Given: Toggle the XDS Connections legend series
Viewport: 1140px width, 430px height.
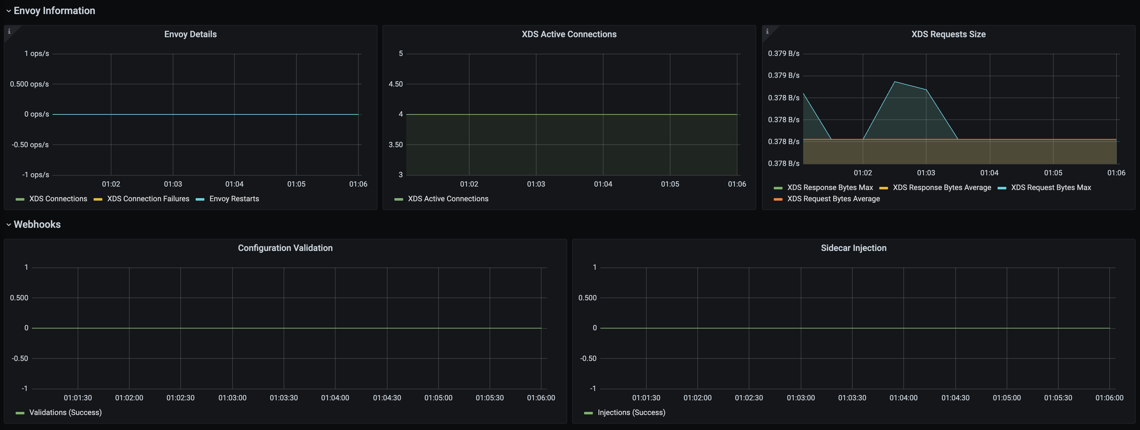Looking at the screenshot, I should coord(58,199).
